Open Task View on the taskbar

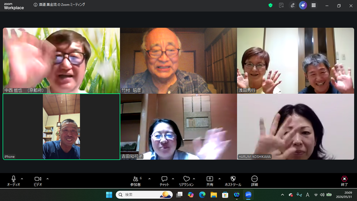(x=180, y=195)
